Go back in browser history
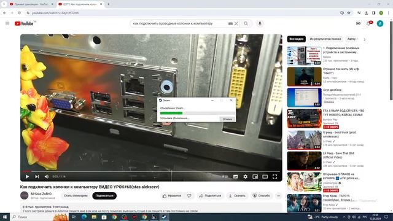This screenshot has width=393, height=221. 4,13
